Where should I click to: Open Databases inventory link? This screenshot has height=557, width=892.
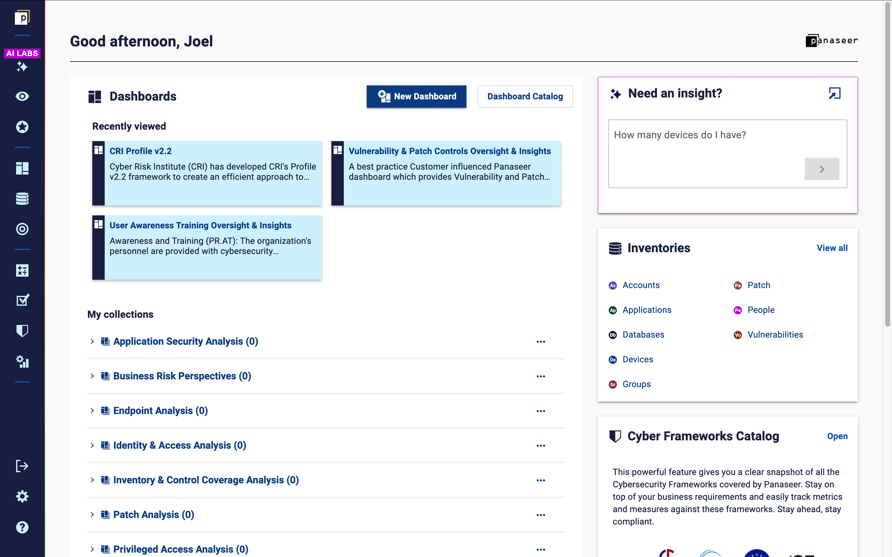(643, 335)
